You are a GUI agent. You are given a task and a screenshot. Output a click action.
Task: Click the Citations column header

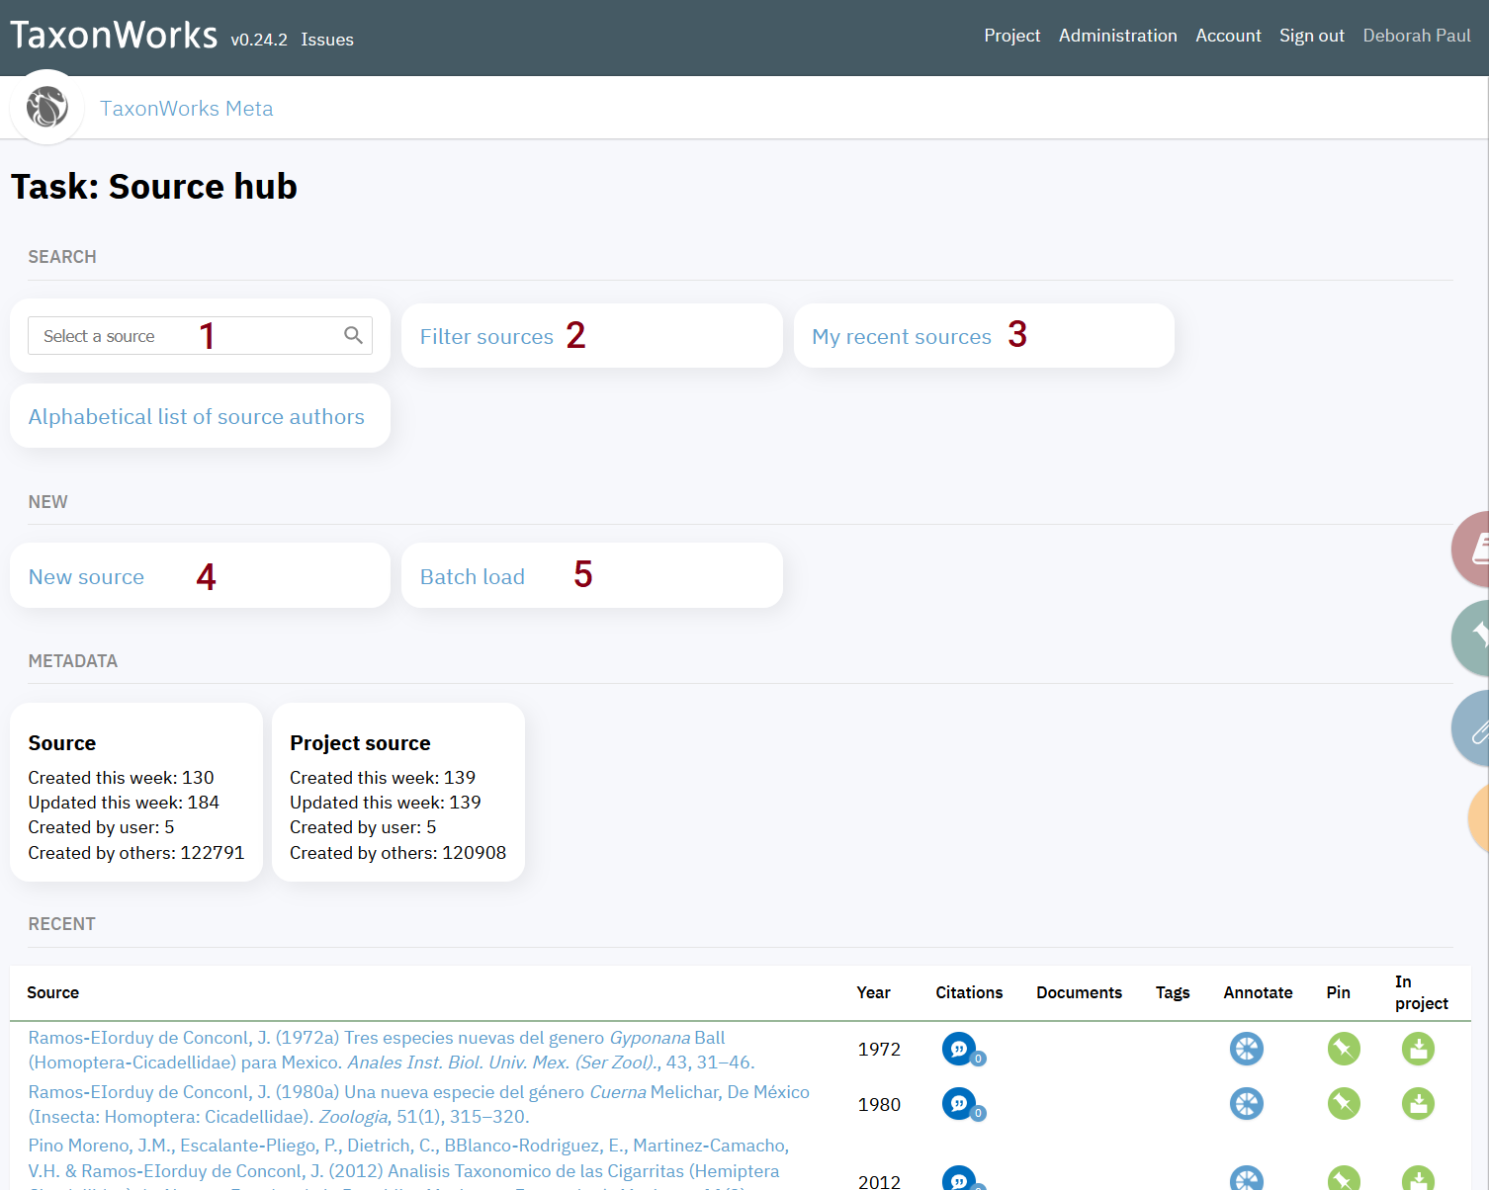pyautogui.click(x=969, y=992)
